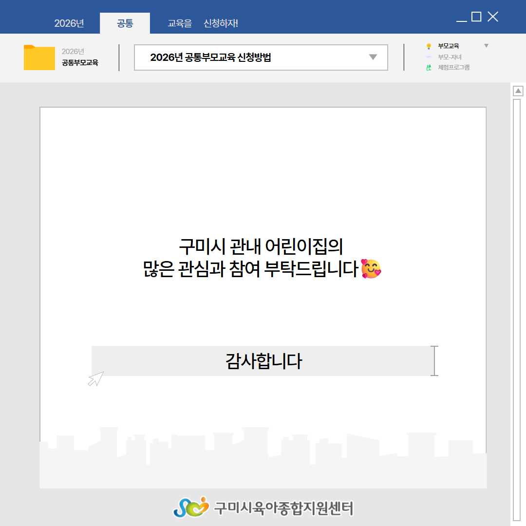The height and width of the screenshot is (526, 526).
Task: Click the arrow cursor icon below 감사합니다
Action: pos(95,379)
